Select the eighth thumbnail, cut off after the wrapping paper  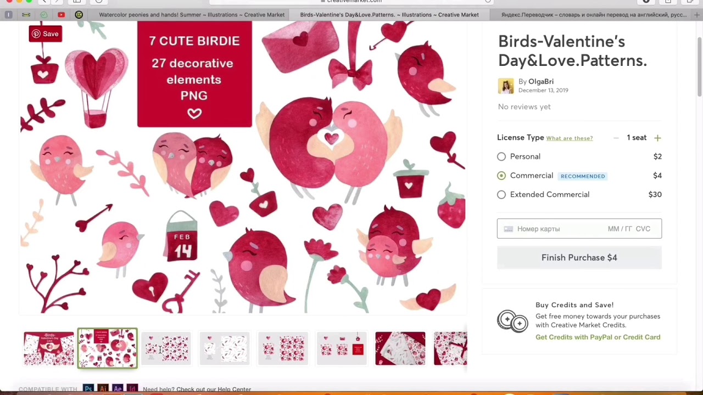[450, 348]
